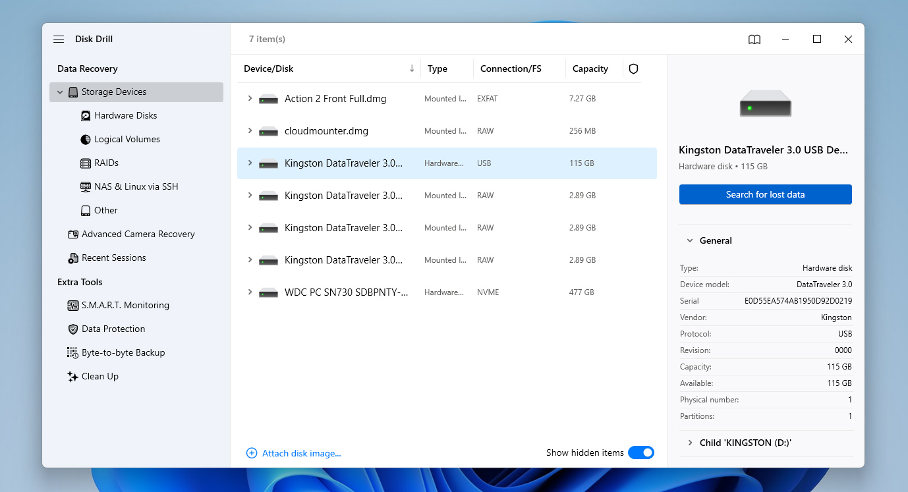Sort by the Capacity column header

590,68
